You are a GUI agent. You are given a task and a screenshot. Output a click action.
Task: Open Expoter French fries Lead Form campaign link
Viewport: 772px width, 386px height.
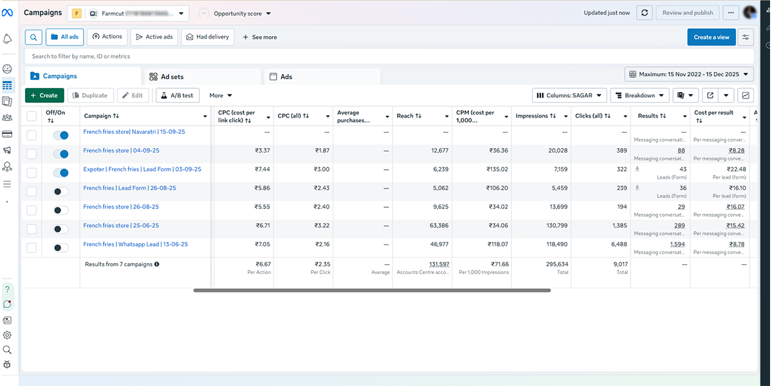(142, 169)
